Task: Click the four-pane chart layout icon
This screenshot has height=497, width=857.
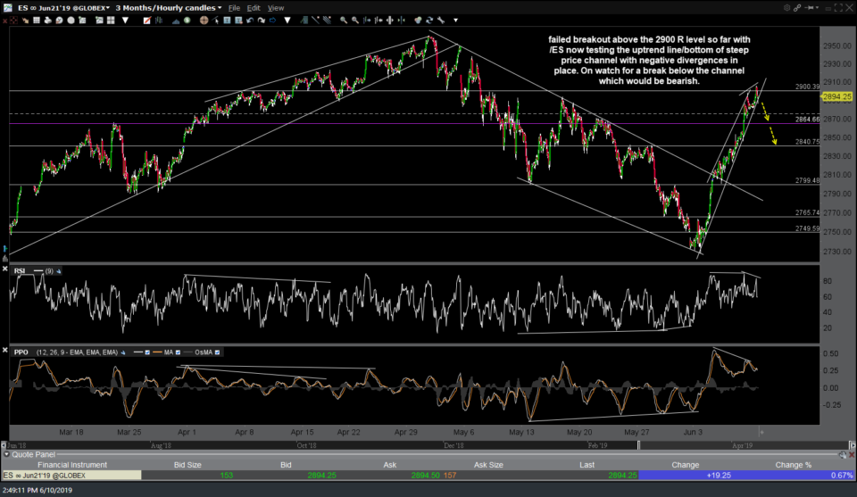Action: tap(111, 21)
